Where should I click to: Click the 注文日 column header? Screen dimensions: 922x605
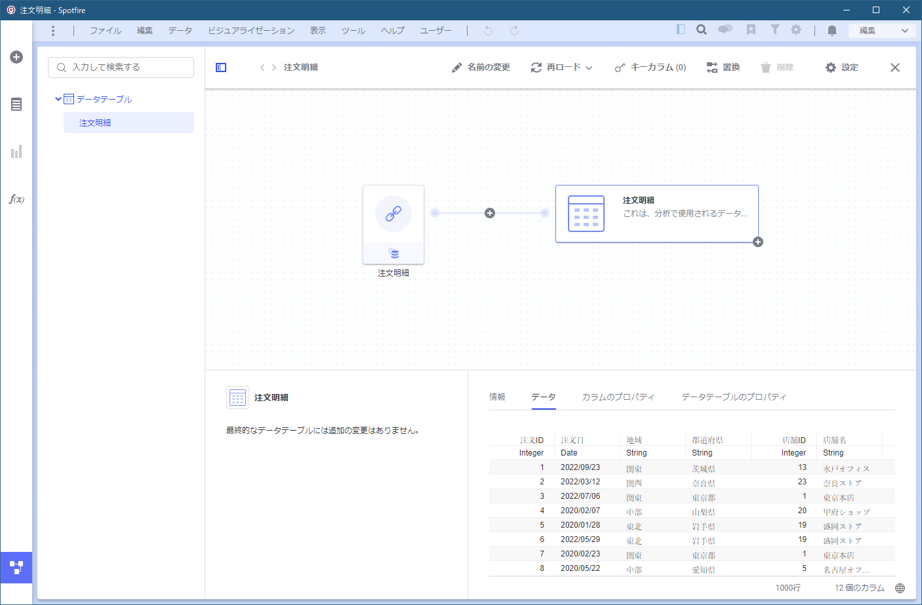[x=572, y=440]
